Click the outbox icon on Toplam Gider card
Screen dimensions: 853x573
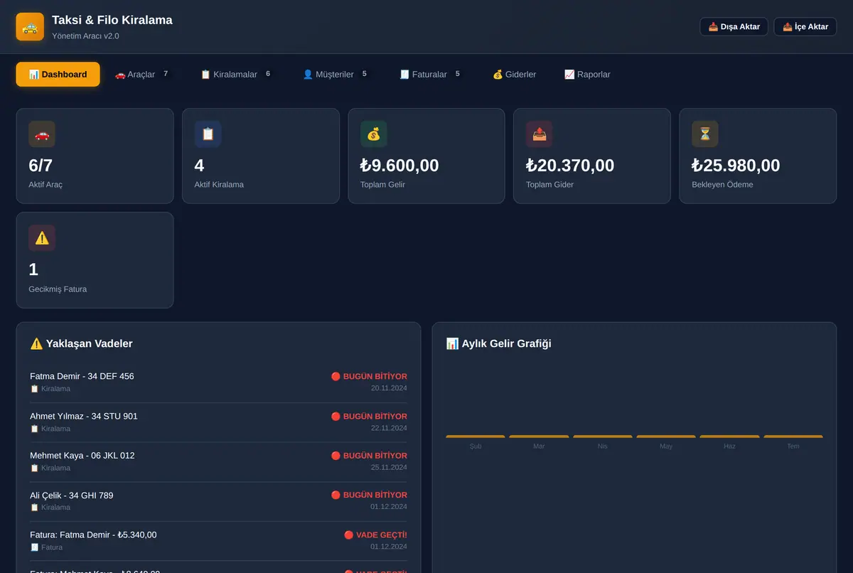[x=540, y=134]
